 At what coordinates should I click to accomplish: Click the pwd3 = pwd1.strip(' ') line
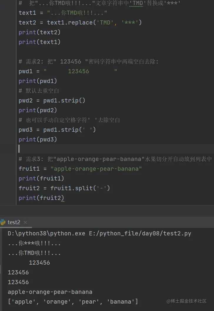pos(57,130)
